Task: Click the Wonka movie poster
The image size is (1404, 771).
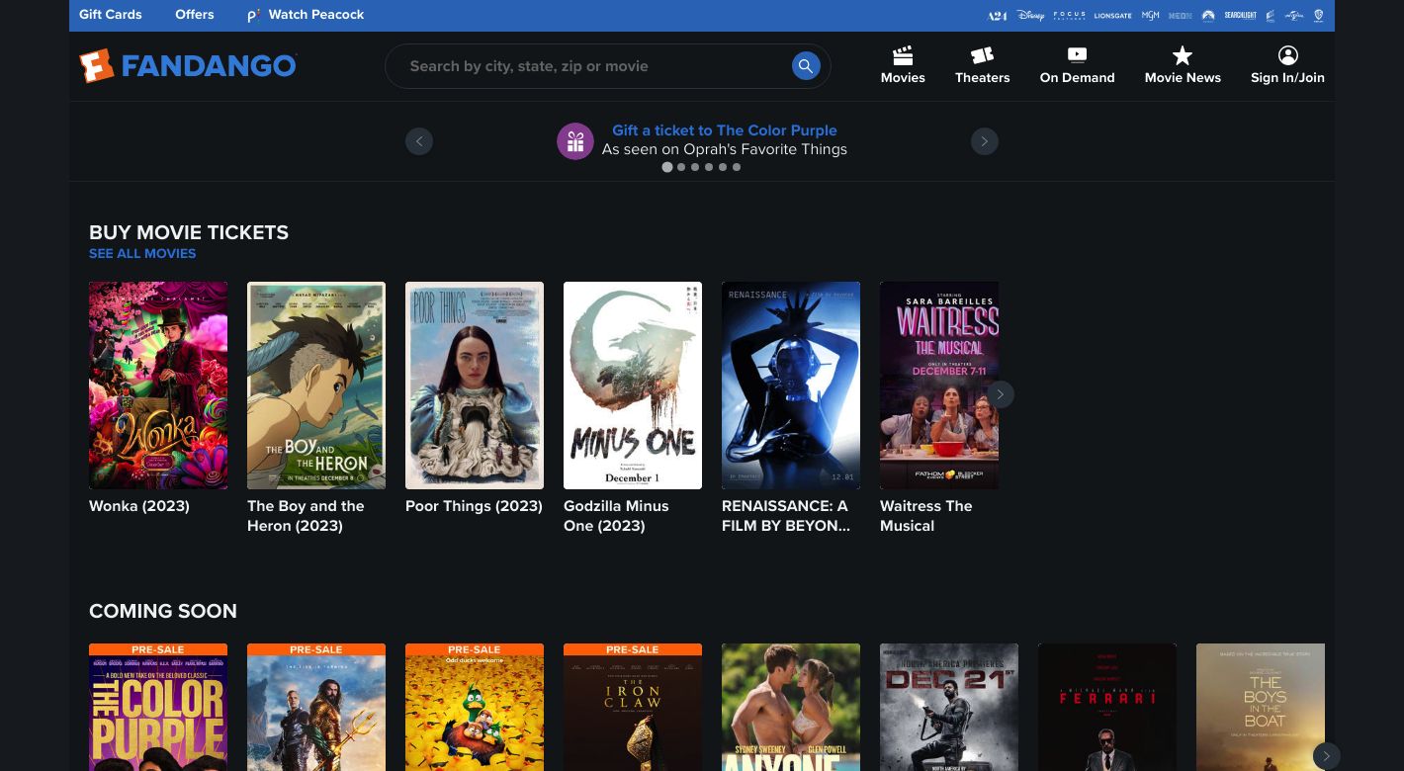Action: tap(158, 385)
